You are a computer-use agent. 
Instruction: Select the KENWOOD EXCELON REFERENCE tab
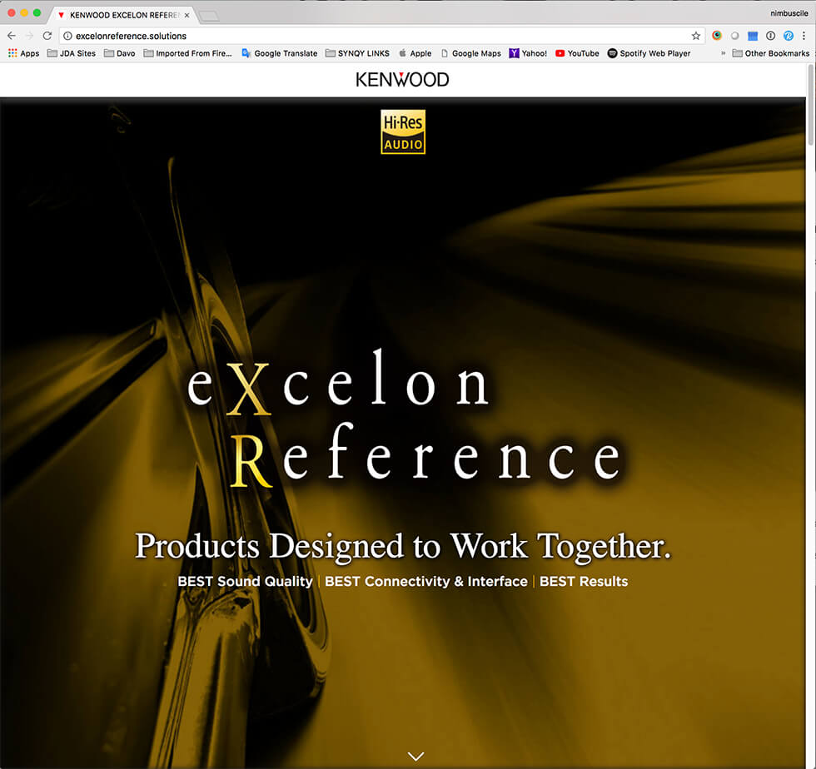click(x=123, y=15)
